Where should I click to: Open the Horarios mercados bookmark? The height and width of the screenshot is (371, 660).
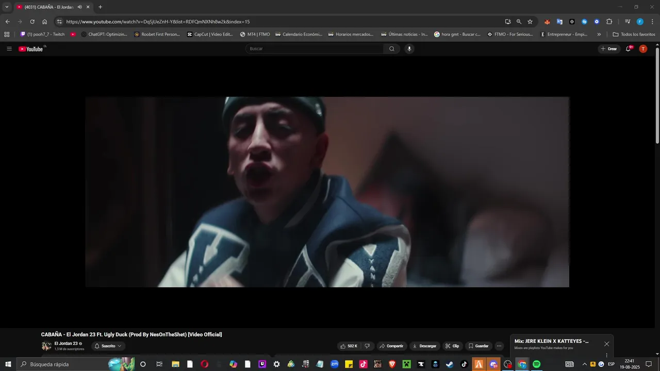coord(351,35)
